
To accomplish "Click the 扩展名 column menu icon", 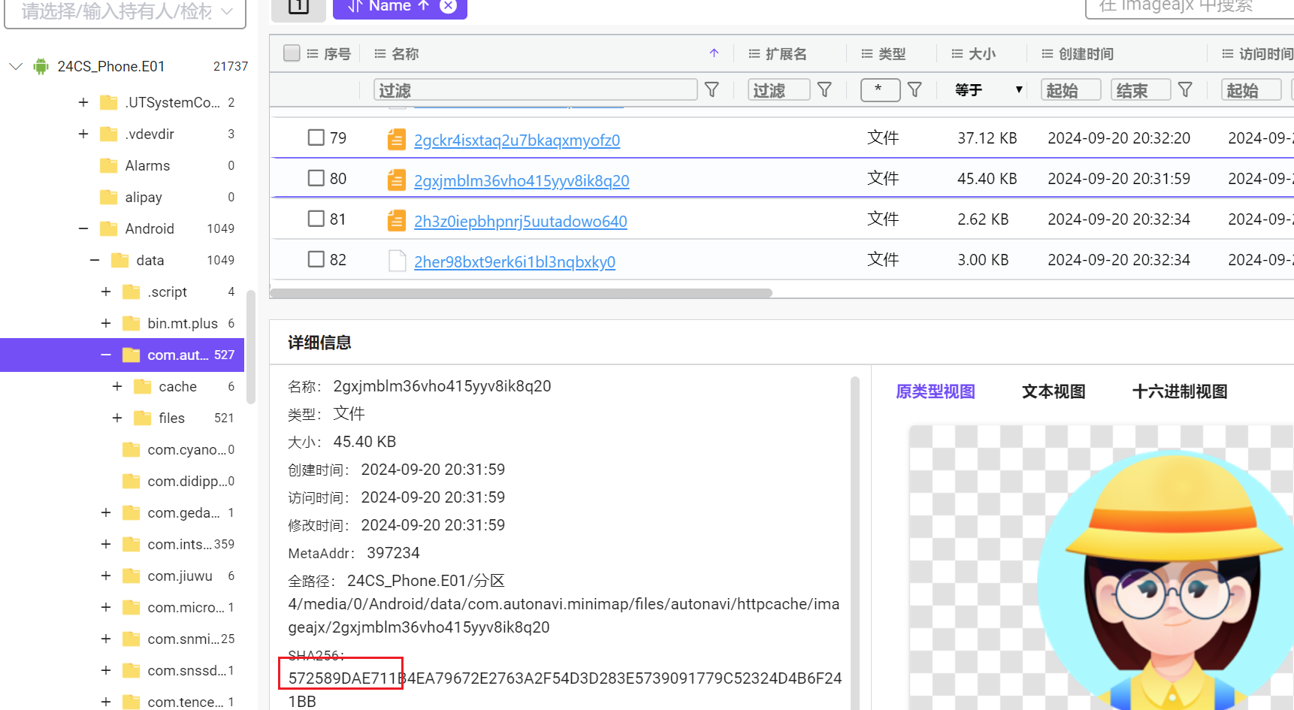I will click(754, 54).
